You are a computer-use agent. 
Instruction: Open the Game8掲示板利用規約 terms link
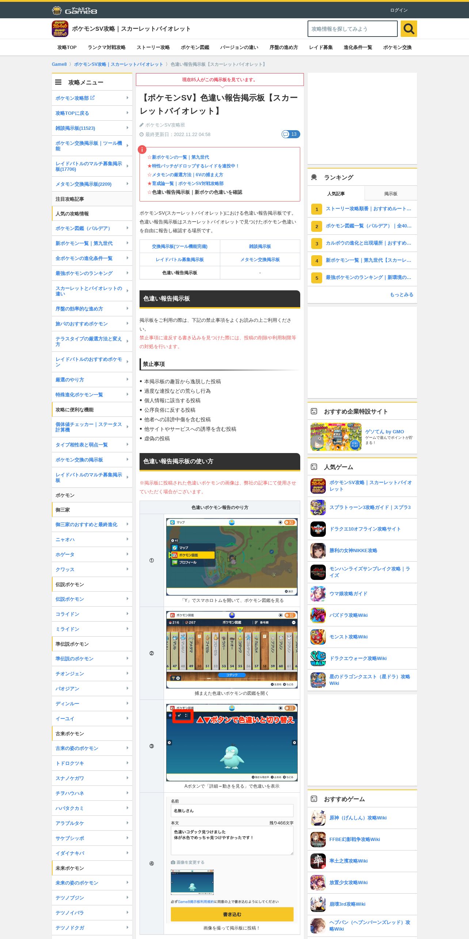tap(196, 902)
